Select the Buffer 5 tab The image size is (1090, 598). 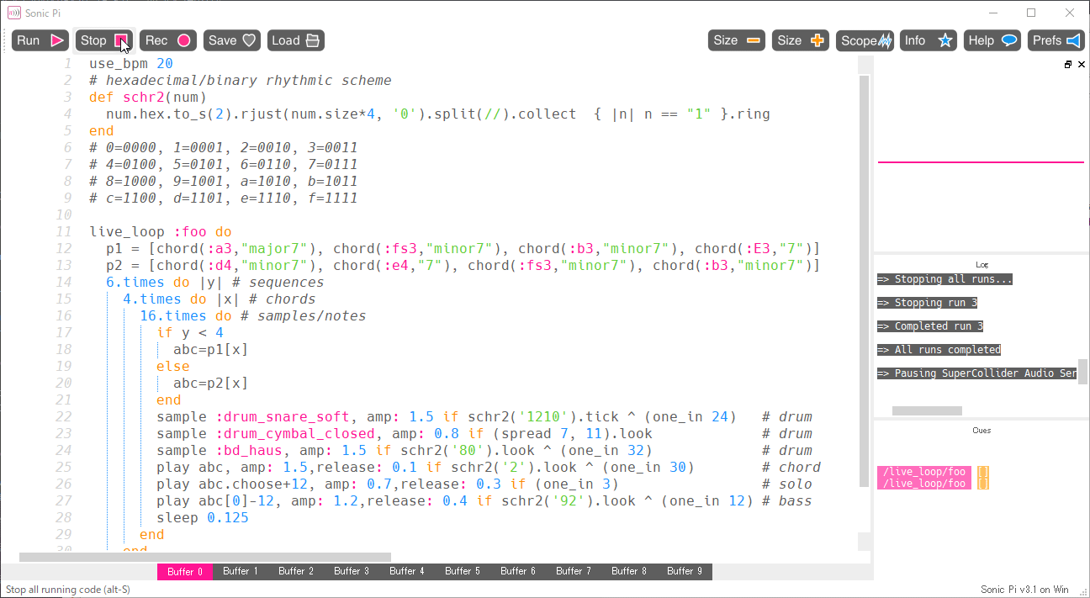tap(462, 572)
